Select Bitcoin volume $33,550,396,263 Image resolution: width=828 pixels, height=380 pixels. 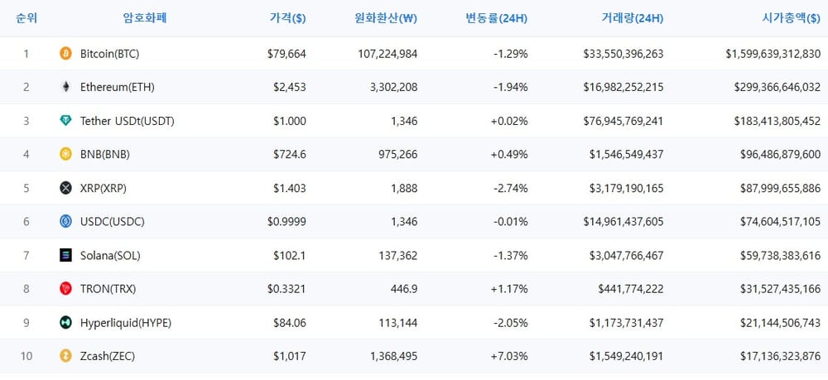tap(623, 54)
